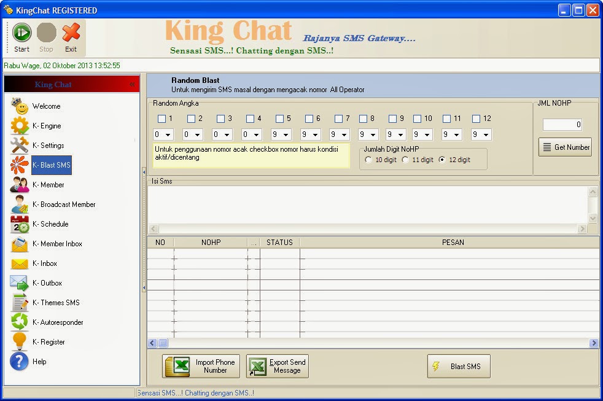Click the blue question mark Help icon
Image resolution: width=603 pixels, height=401 pixels.
point(19,362)
